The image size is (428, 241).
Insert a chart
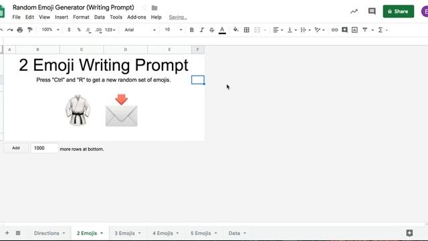click(354, 29)
